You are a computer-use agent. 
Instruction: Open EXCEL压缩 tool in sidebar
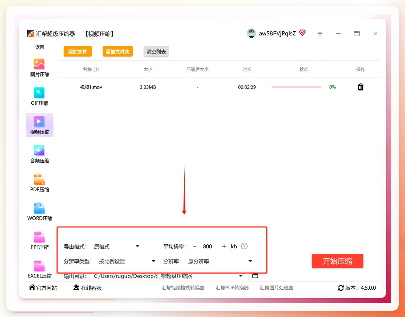pyautogui.click(x=39, y=269)
